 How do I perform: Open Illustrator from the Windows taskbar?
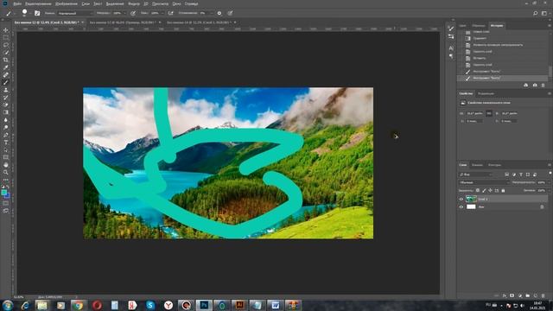[239, 305]
